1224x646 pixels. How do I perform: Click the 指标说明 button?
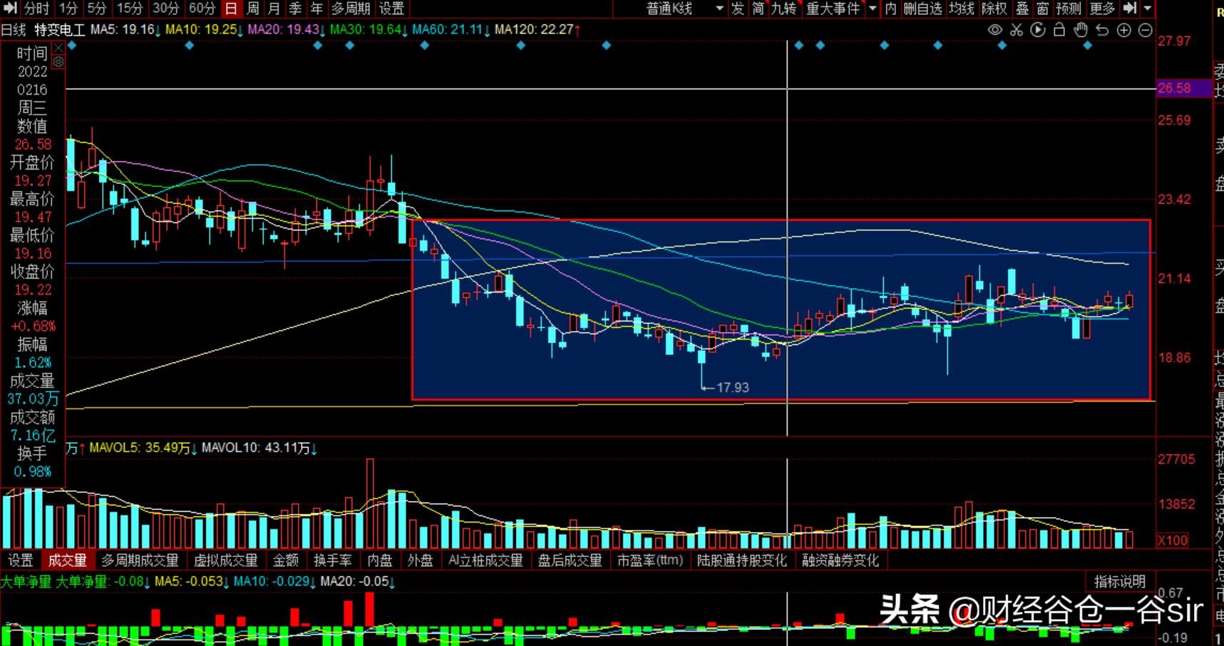pos(1119,581)
